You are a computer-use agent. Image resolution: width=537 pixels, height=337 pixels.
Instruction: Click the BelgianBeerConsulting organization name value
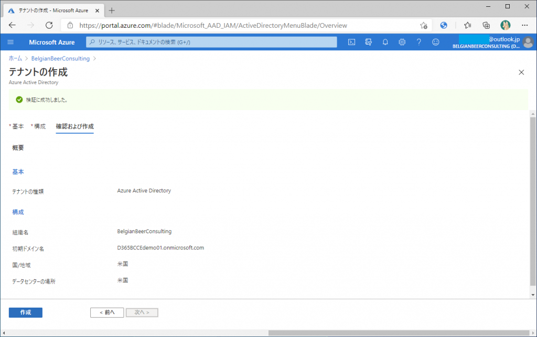click(x=144, y=231)
